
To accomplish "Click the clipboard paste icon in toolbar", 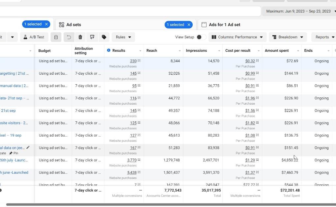I will 56,37.
